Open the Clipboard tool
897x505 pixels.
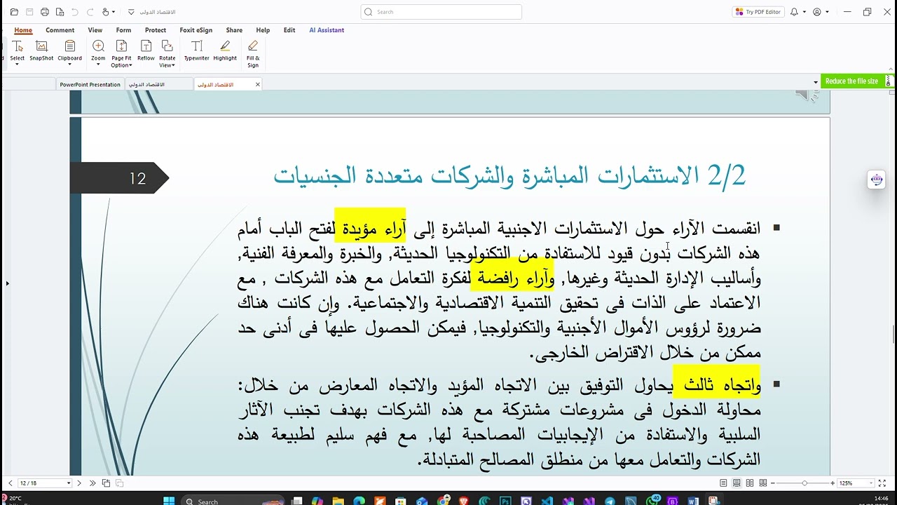(x=70, y=50)
